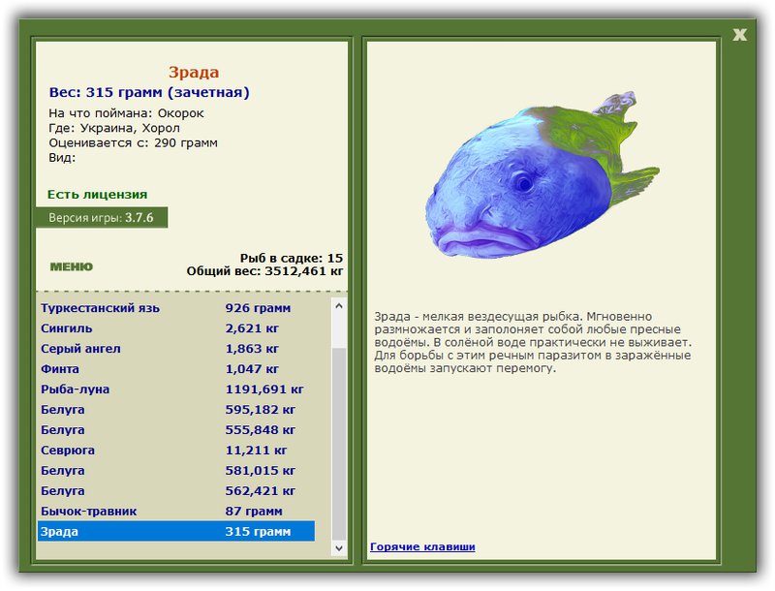Click the fish list scroll up arrow
The height and width of the screenshot is (591, 775).
pos(339,306)
